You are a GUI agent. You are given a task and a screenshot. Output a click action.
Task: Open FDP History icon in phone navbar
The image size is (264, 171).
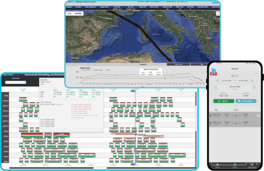[x=252, y=164]
